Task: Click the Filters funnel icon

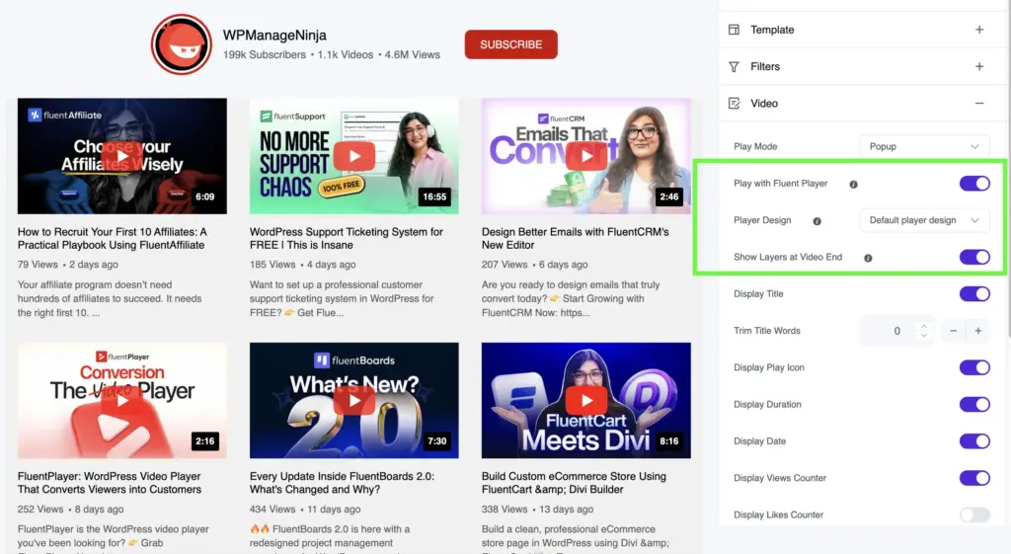Action: click(734, 66)
